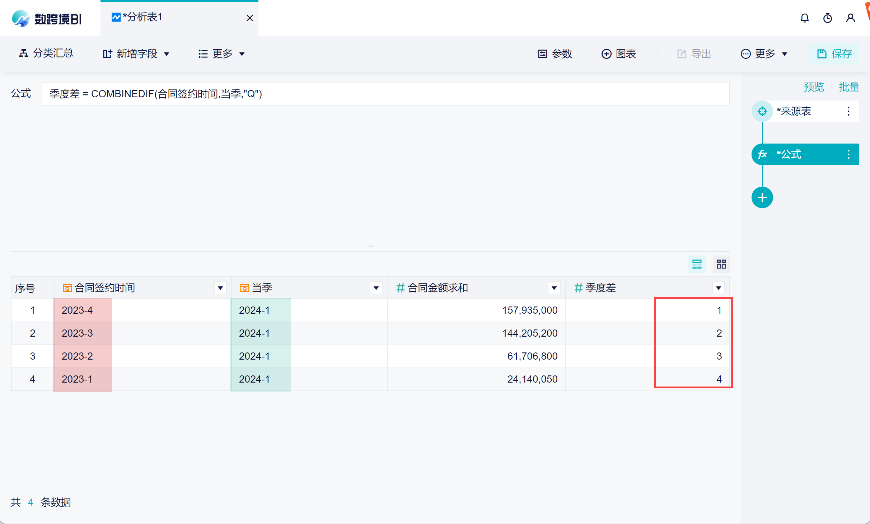
Task: Expand the 合同金额求和 column dropdown
Action: coord(554,288)
